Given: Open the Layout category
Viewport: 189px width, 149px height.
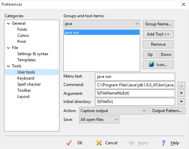Looking at the screenshot, I should [23, 97].
